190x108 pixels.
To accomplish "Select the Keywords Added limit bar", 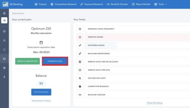I will (137, 45).
